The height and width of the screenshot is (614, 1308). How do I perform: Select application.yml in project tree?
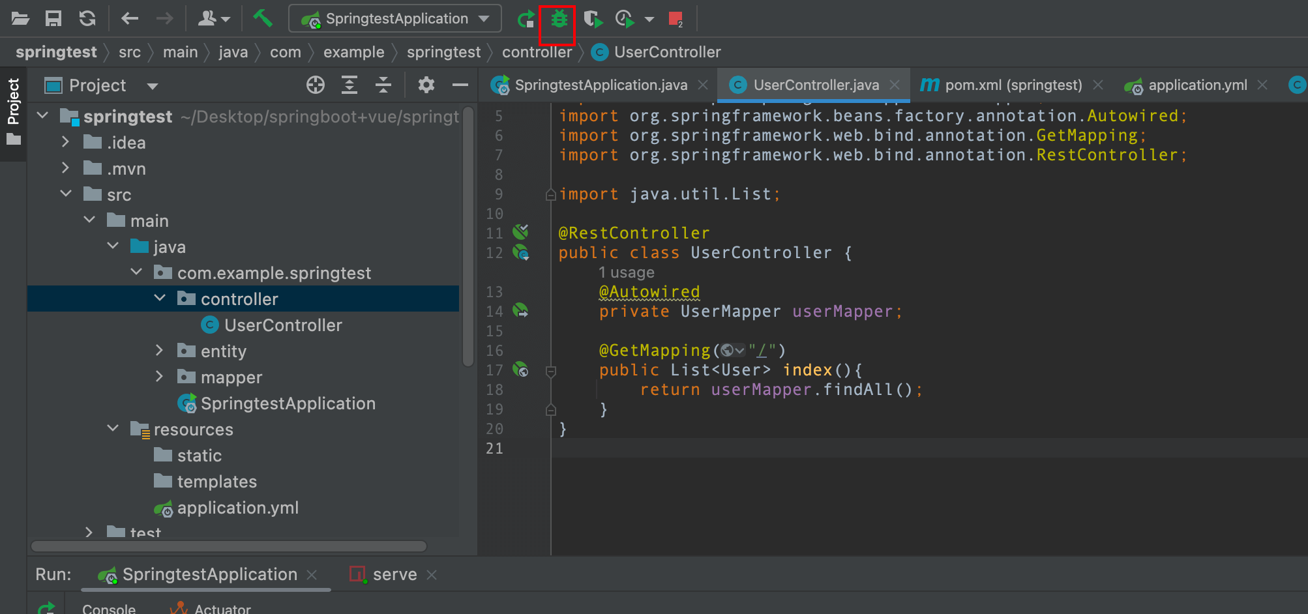click(226, 508)
